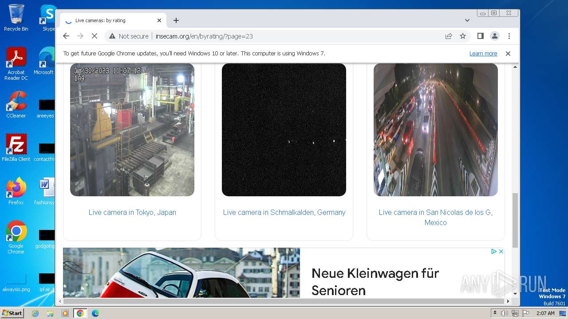Go back to the previous page

click(66, 36)
